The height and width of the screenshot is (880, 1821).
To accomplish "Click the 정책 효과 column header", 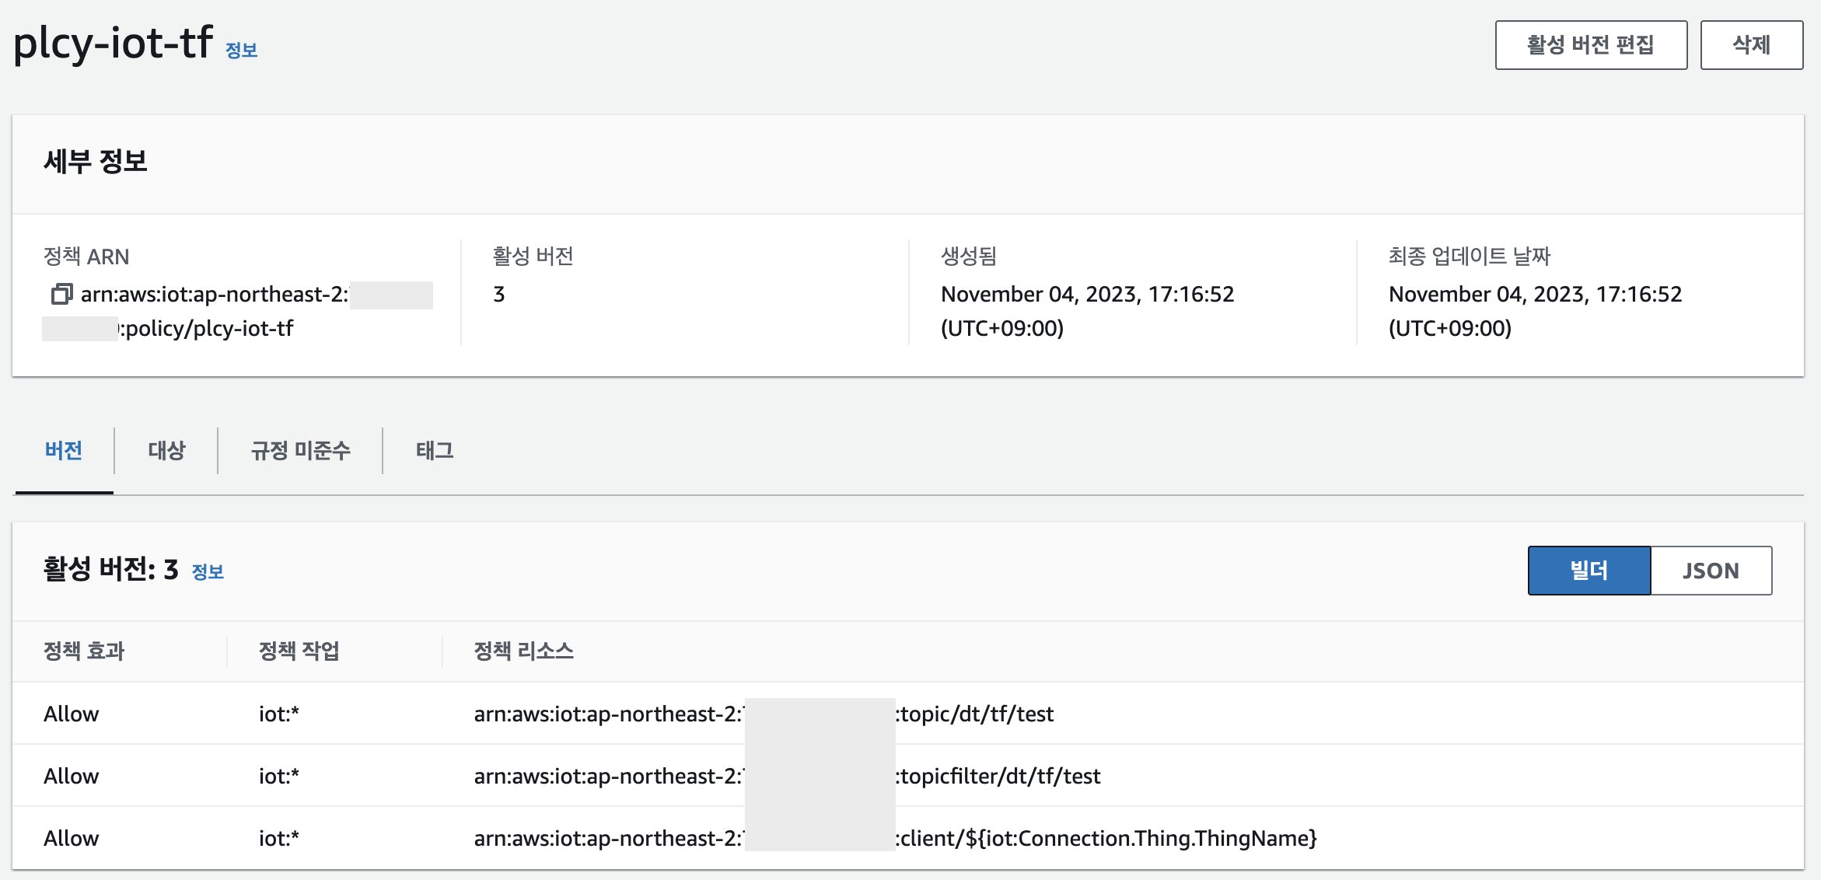I will 84,651.
